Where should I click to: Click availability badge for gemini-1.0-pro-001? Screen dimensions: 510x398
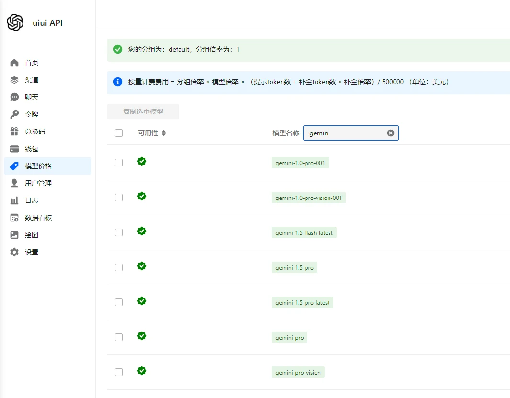tap(142, 161)
